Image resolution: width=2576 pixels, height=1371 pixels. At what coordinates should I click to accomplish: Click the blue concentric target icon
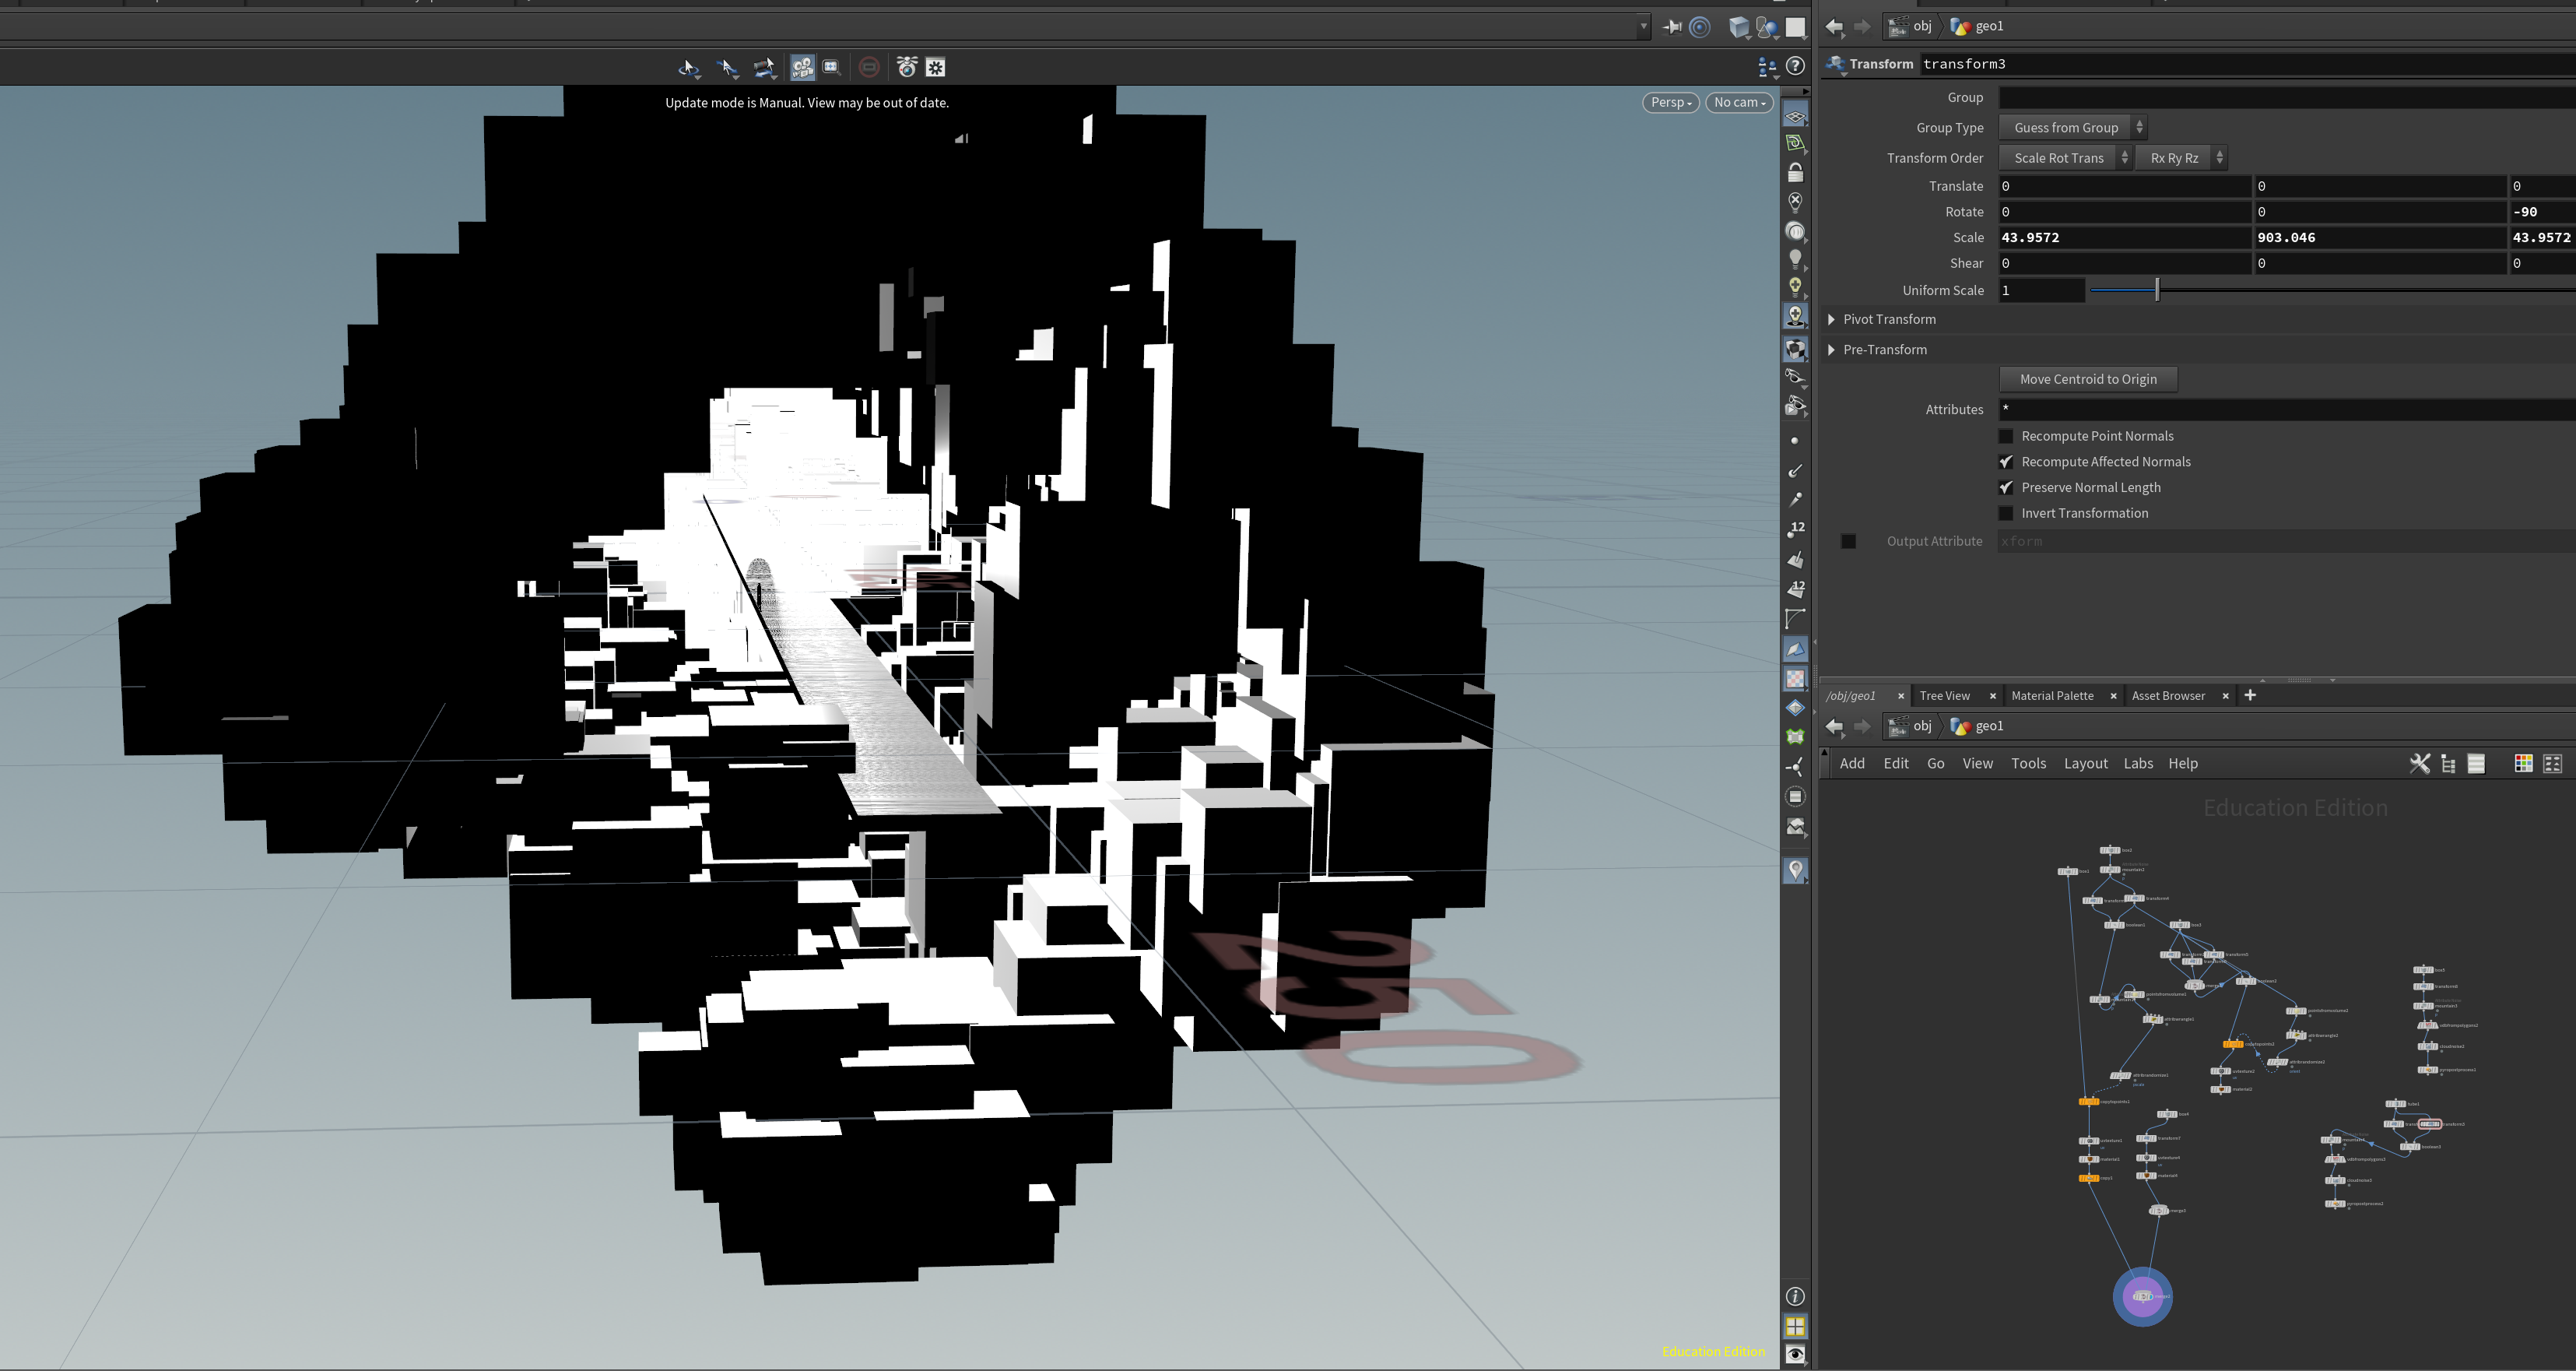tap(1700, 27)
